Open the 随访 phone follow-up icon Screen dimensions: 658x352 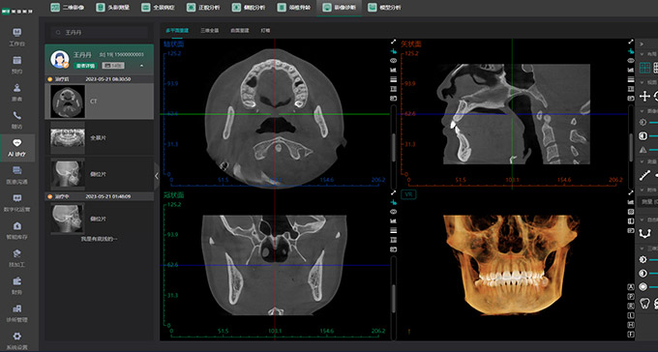click(16, 120)
